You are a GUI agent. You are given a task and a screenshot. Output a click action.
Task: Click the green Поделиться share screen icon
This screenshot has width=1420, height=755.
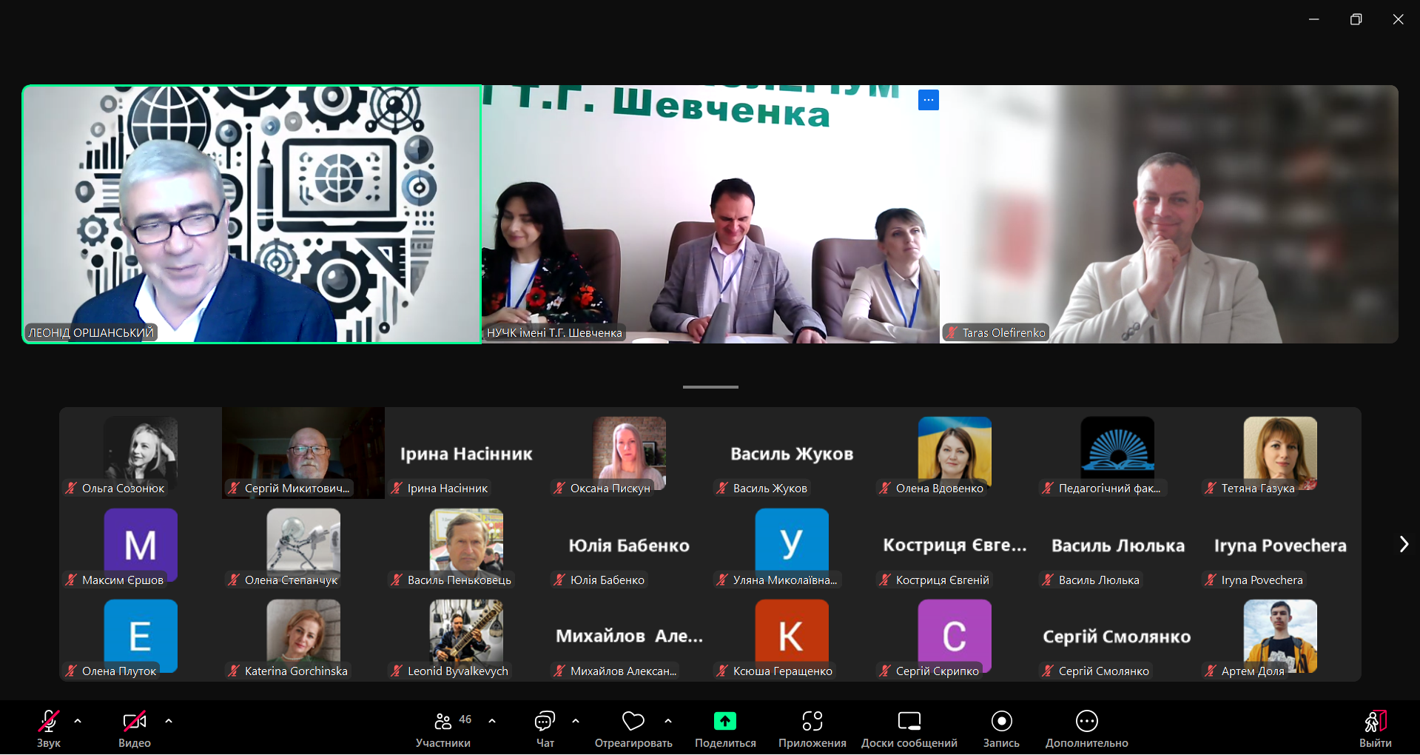724,722
